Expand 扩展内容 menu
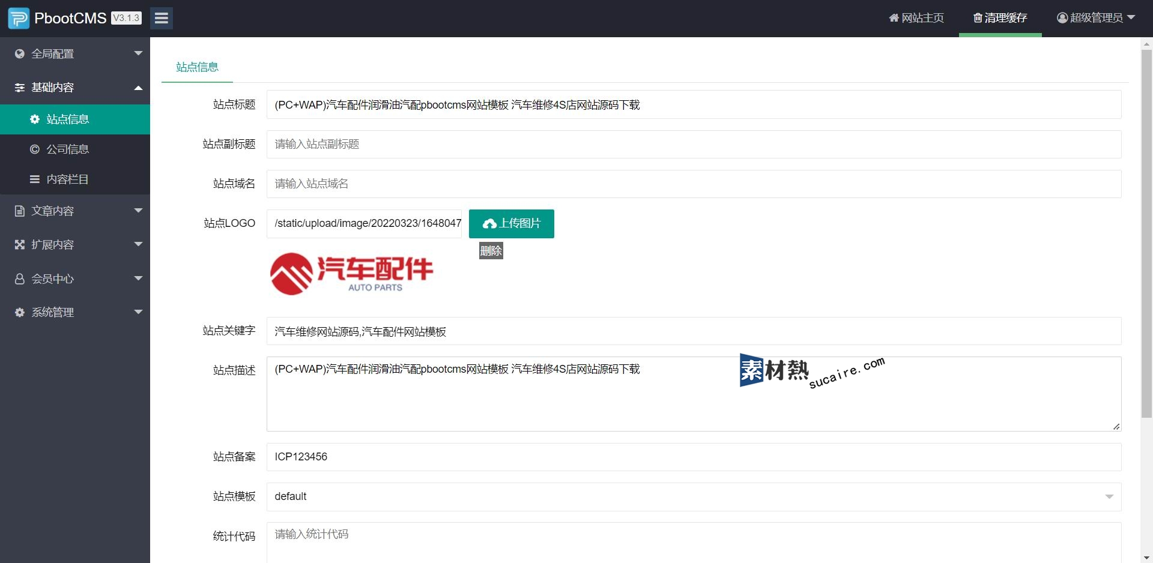1153x563 pixels. click(75, 245)
